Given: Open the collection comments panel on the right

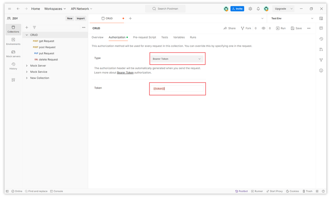Looking at the screenshot, I should 321,29.
